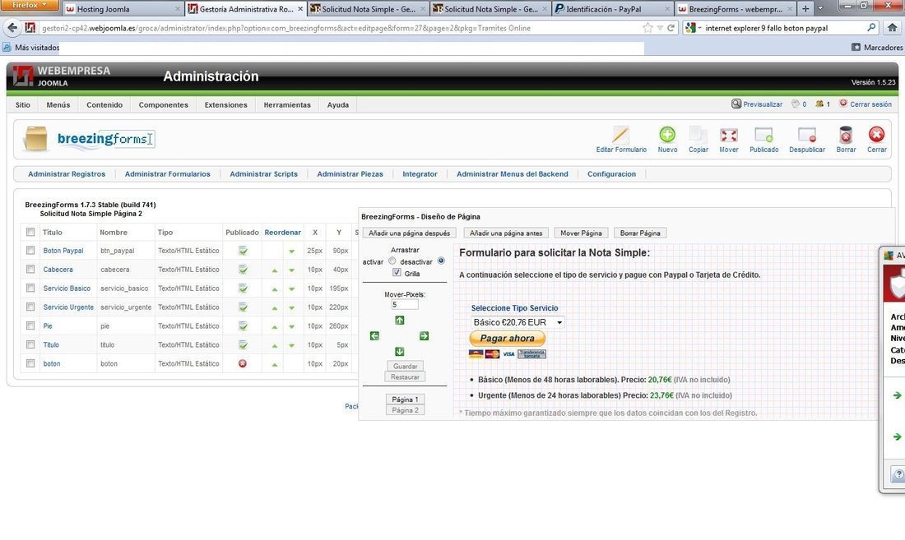
Task: Reload the page with the refresh icon
Action: [671, 28]
